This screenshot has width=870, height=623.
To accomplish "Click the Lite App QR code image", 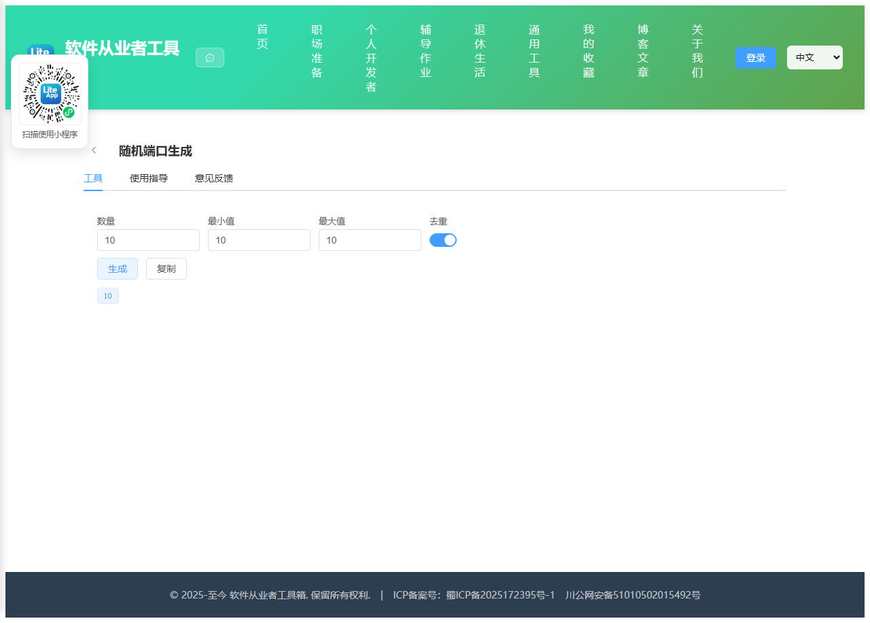I will pos(50,94).
